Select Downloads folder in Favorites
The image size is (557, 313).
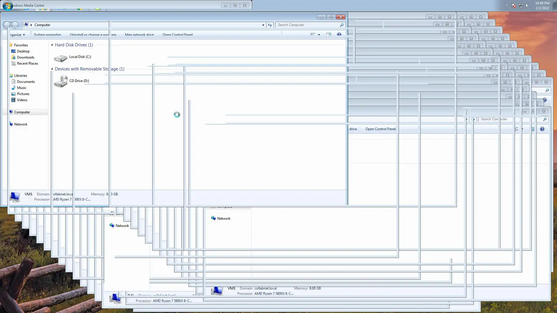coord(26,57)
